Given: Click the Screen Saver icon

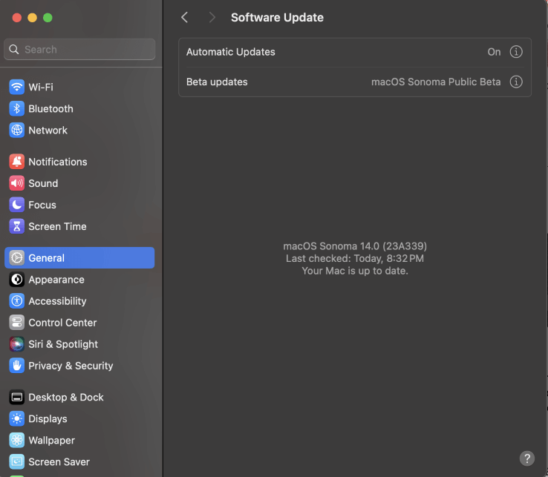Looking at the screenshot, I should pyautogui.click(x=17, y=462).
